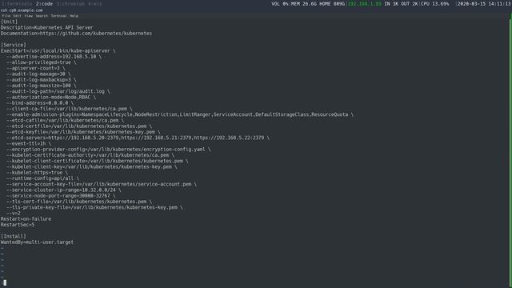Click the Description=Kubernetes API Server line
The height and width of the screenshot is (288, 512).
[x=46, y=27]
